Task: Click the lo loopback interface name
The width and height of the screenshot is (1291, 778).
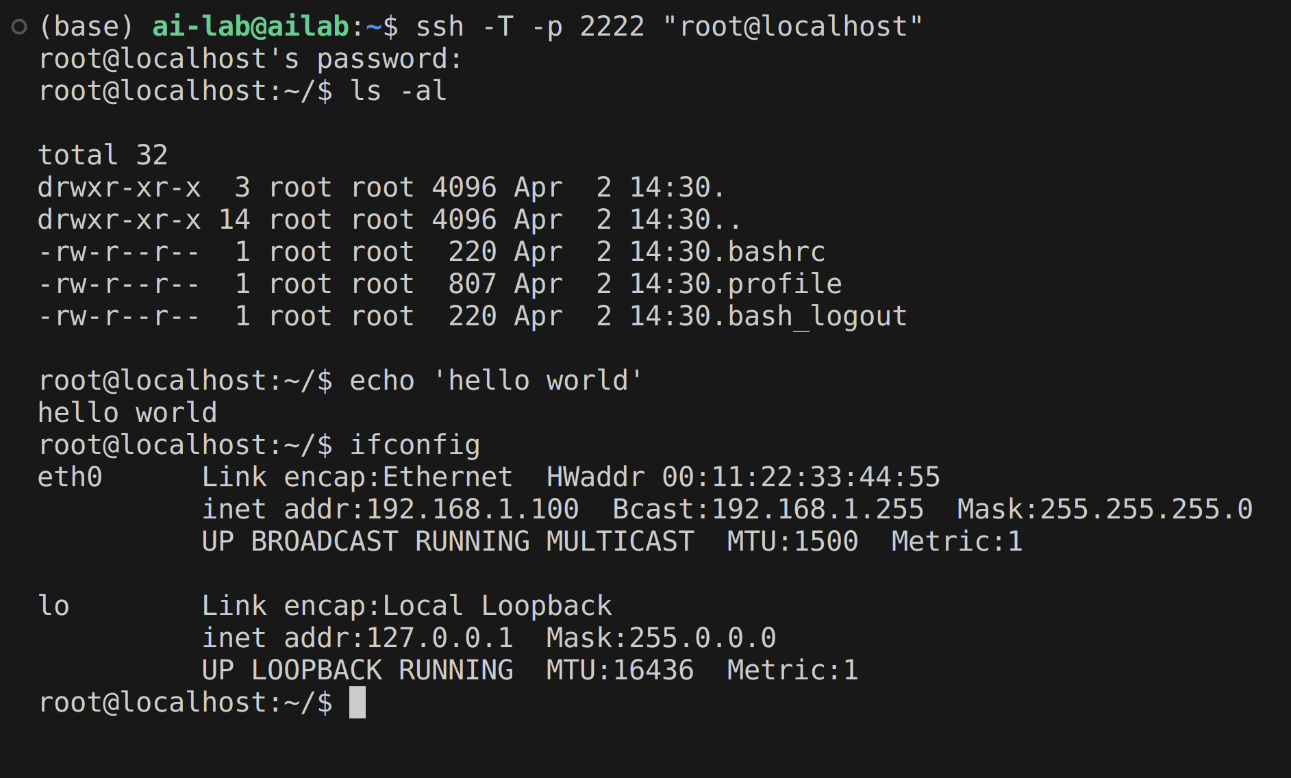Action: click(x=53, y=606)
